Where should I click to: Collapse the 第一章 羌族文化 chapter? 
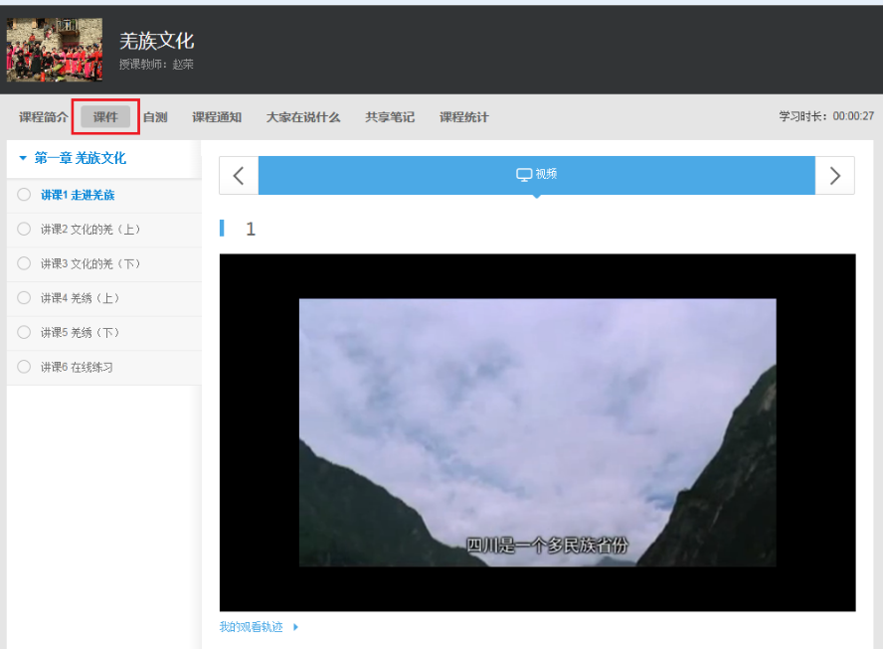(x=23, y=158)
